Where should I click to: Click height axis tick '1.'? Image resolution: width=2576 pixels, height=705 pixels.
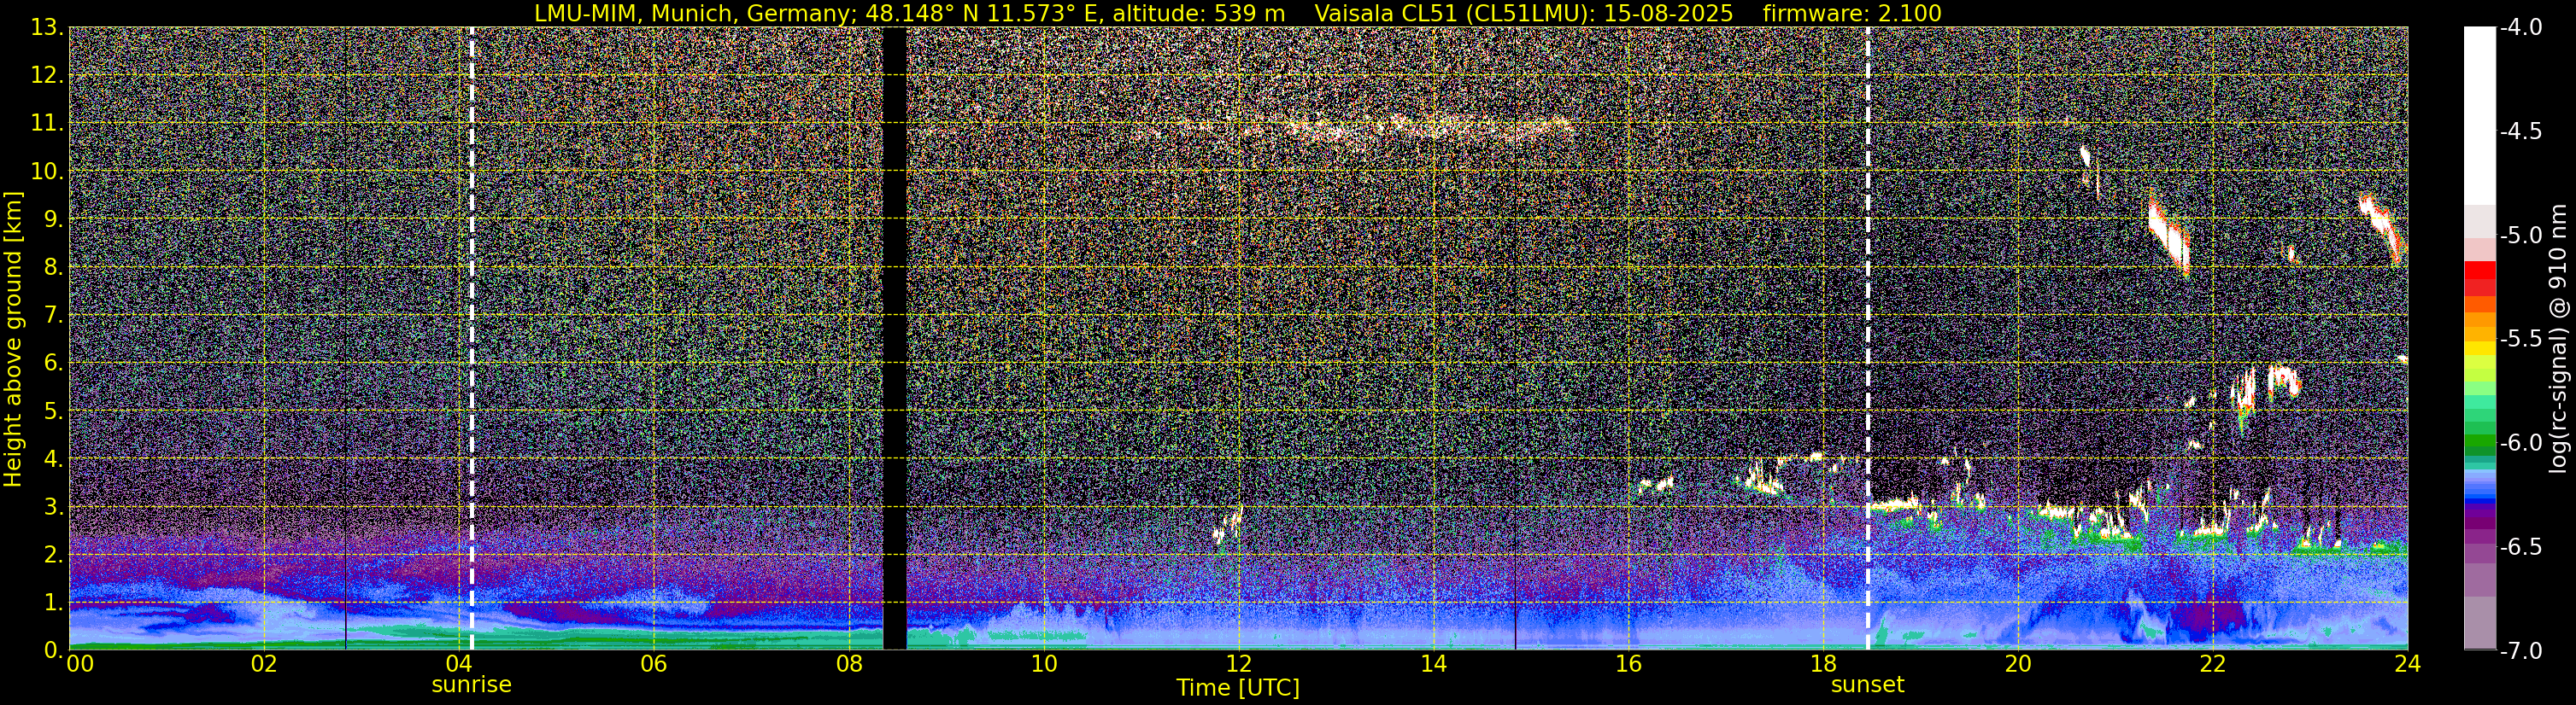[x=55, y=602]
